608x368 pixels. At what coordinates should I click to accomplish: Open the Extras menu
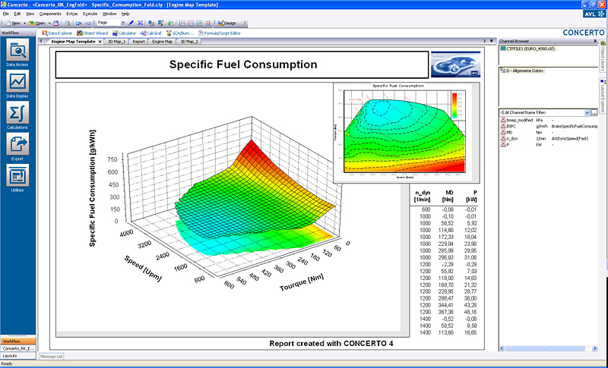tap(72, 14)
